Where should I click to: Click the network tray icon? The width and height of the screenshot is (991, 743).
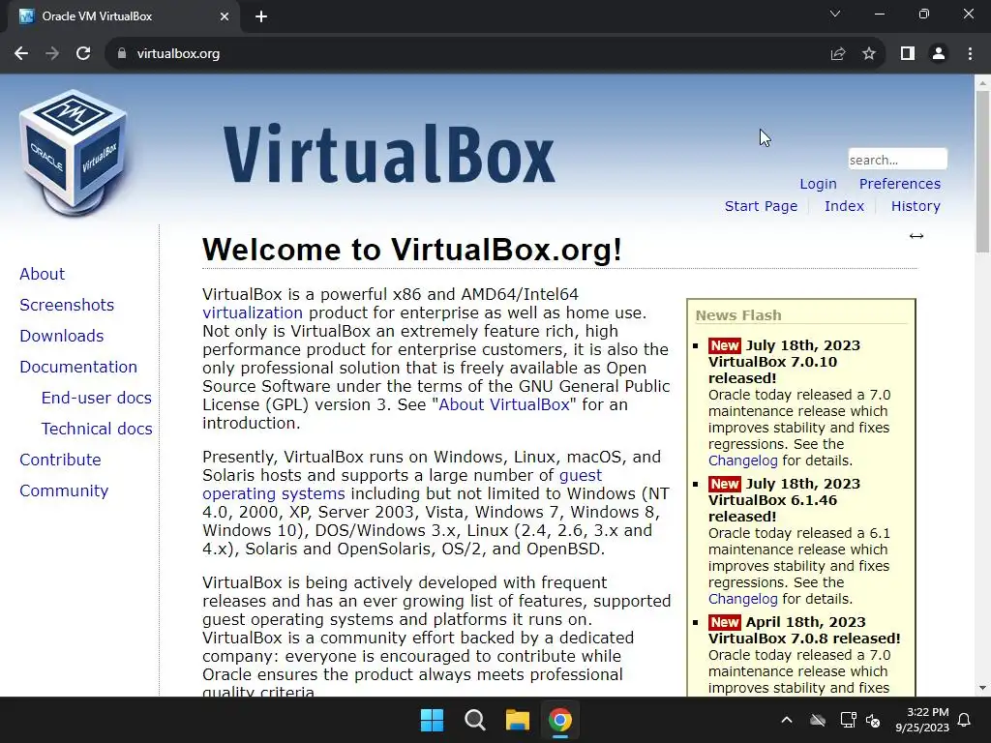(848, 720)
